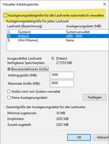Click the Abbrechen button
Image resolution: width=109 pixels, height=144 pixels.
(101, 137)
